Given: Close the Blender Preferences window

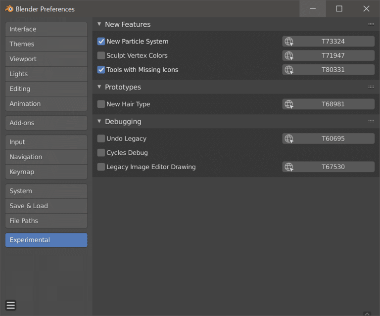Looking at the screenshot, I should pyautogui.click(x=366, y=9).
